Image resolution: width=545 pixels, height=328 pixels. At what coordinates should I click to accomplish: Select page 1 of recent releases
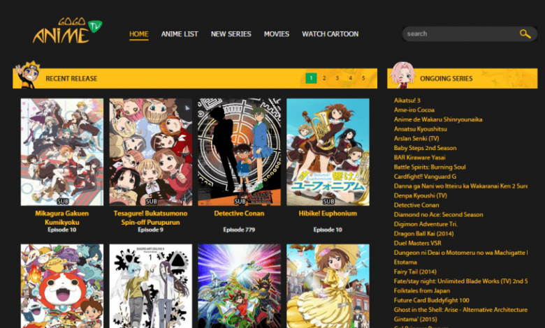(311, 78)
